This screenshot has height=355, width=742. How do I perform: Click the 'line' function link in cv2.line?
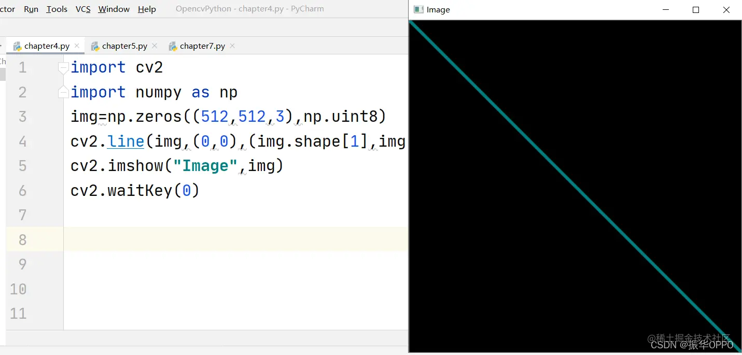click(x=125, y=141)
